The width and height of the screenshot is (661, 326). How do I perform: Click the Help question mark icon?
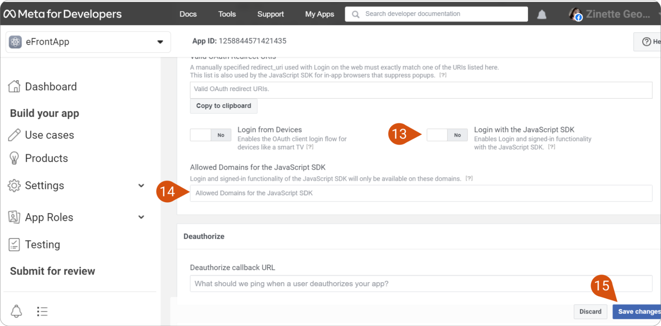point(646,42)
